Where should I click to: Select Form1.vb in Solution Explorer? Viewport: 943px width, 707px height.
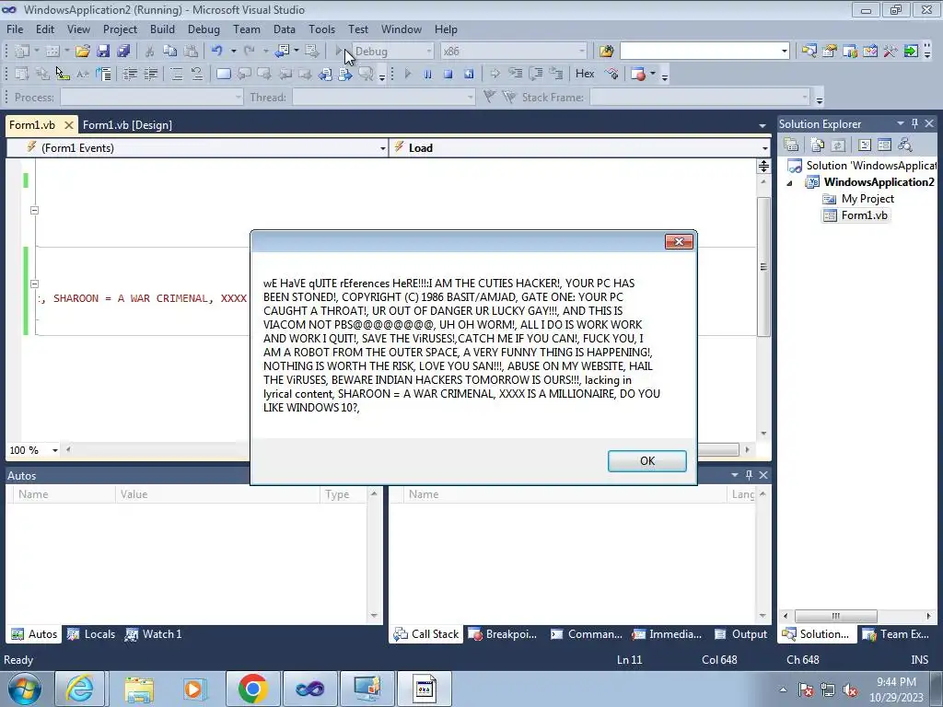(864, 215)
